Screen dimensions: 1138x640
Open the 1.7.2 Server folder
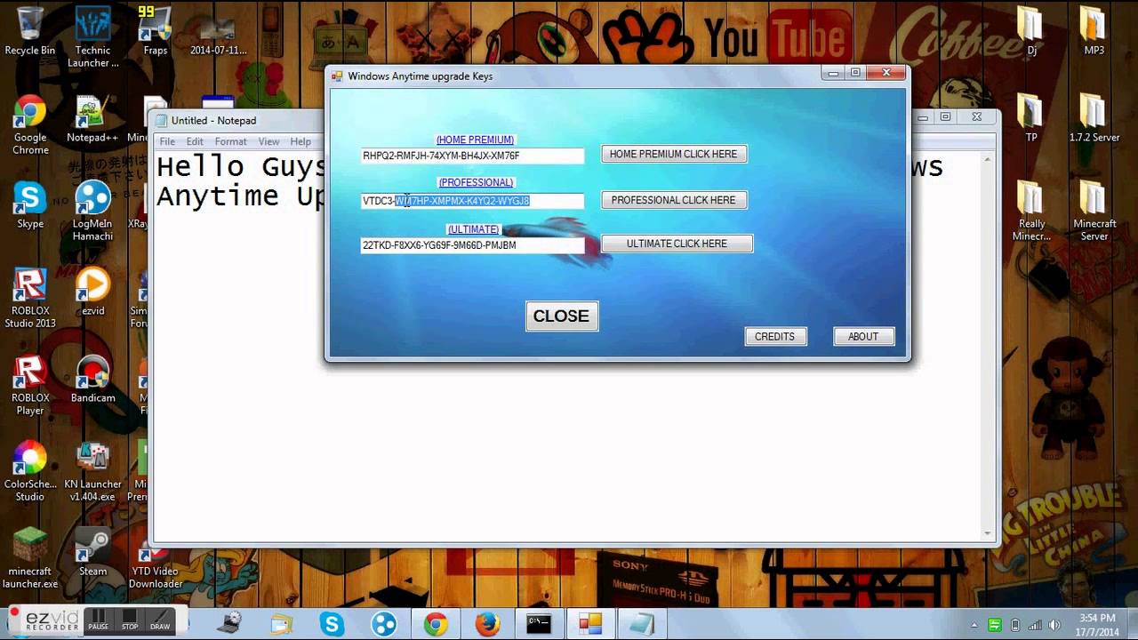click(x=1094, y=118)
